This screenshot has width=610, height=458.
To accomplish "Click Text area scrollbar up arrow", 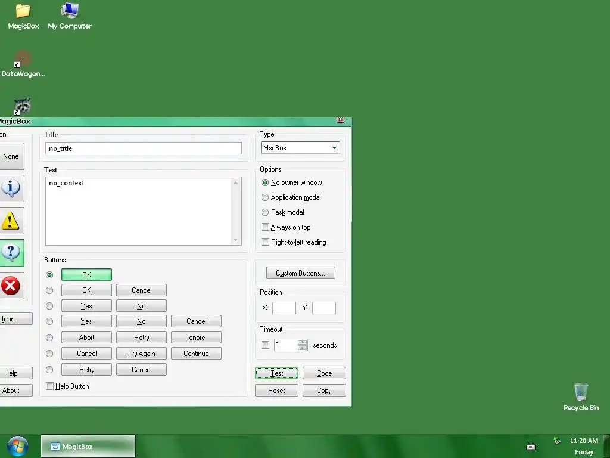I will tap(235, 182).
